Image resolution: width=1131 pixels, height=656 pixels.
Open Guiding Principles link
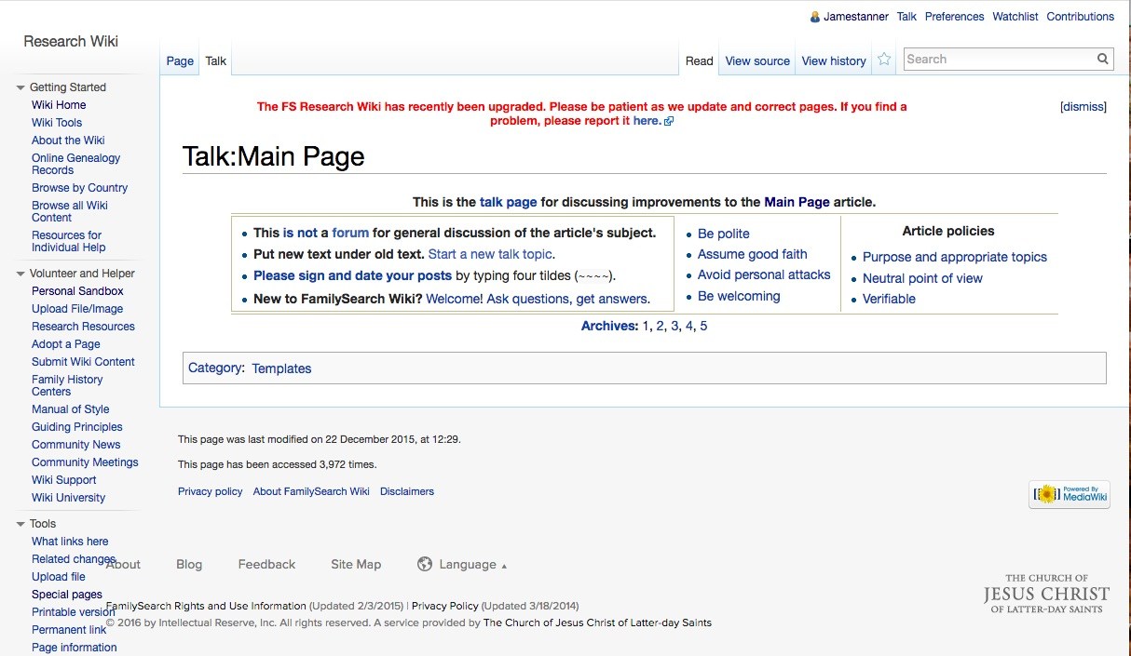click(76, 427)
